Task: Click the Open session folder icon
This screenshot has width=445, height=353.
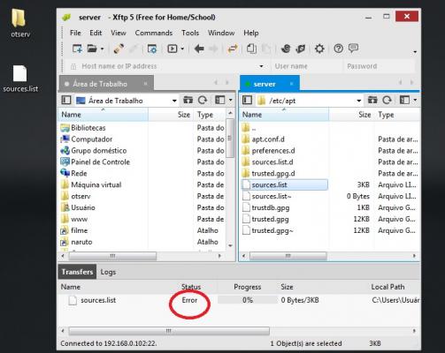Action: [x=92, y=49]
